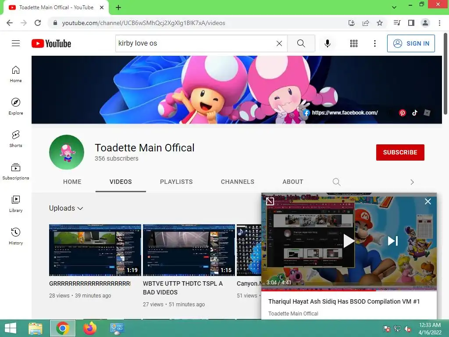This screenshot has height=337, width=449.
Task: Seek on the miniplayer progress bar
Action: [x=349, y=290]
